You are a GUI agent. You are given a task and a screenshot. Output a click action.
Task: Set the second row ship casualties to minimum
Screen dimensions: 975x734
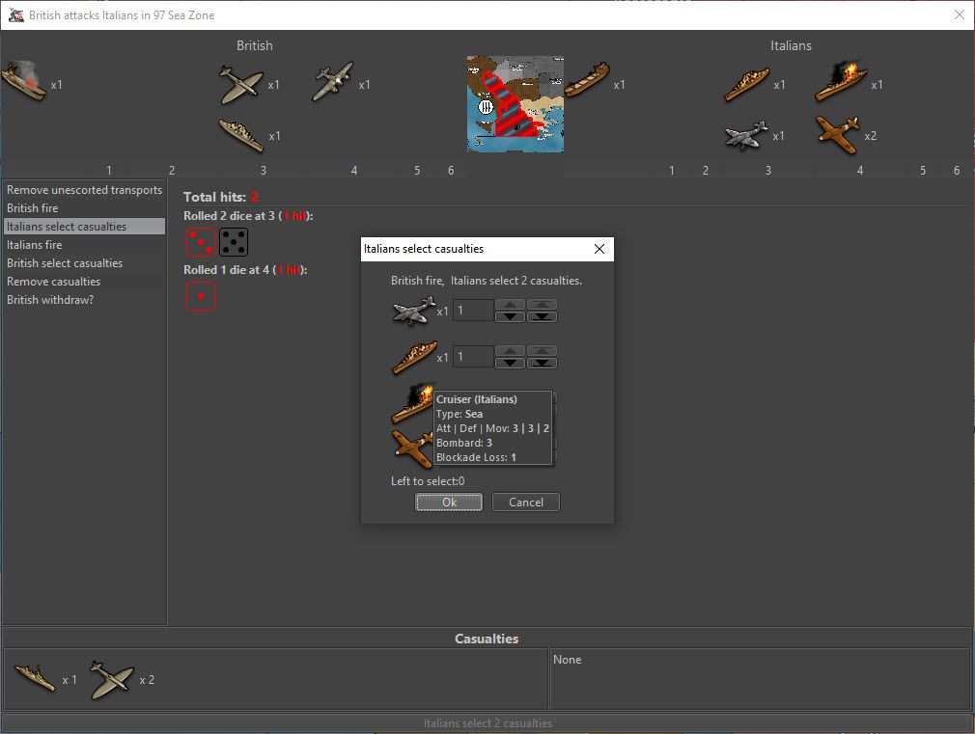[542, 363]
